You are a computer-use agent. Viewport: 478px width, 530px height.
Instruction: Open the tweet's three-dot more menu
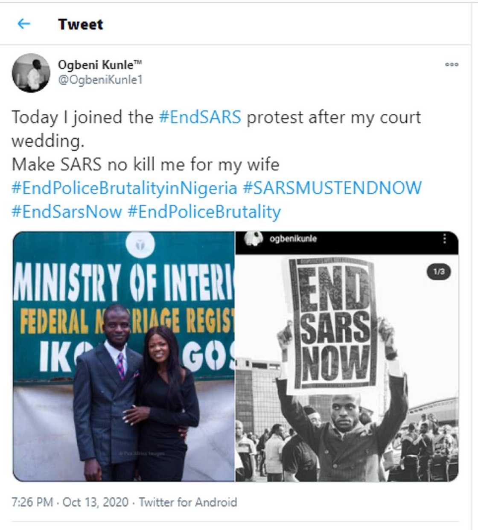click(452, 64)
